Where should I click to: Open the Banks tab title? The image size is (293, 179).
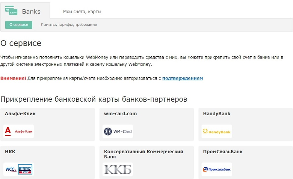coord(31,12)
